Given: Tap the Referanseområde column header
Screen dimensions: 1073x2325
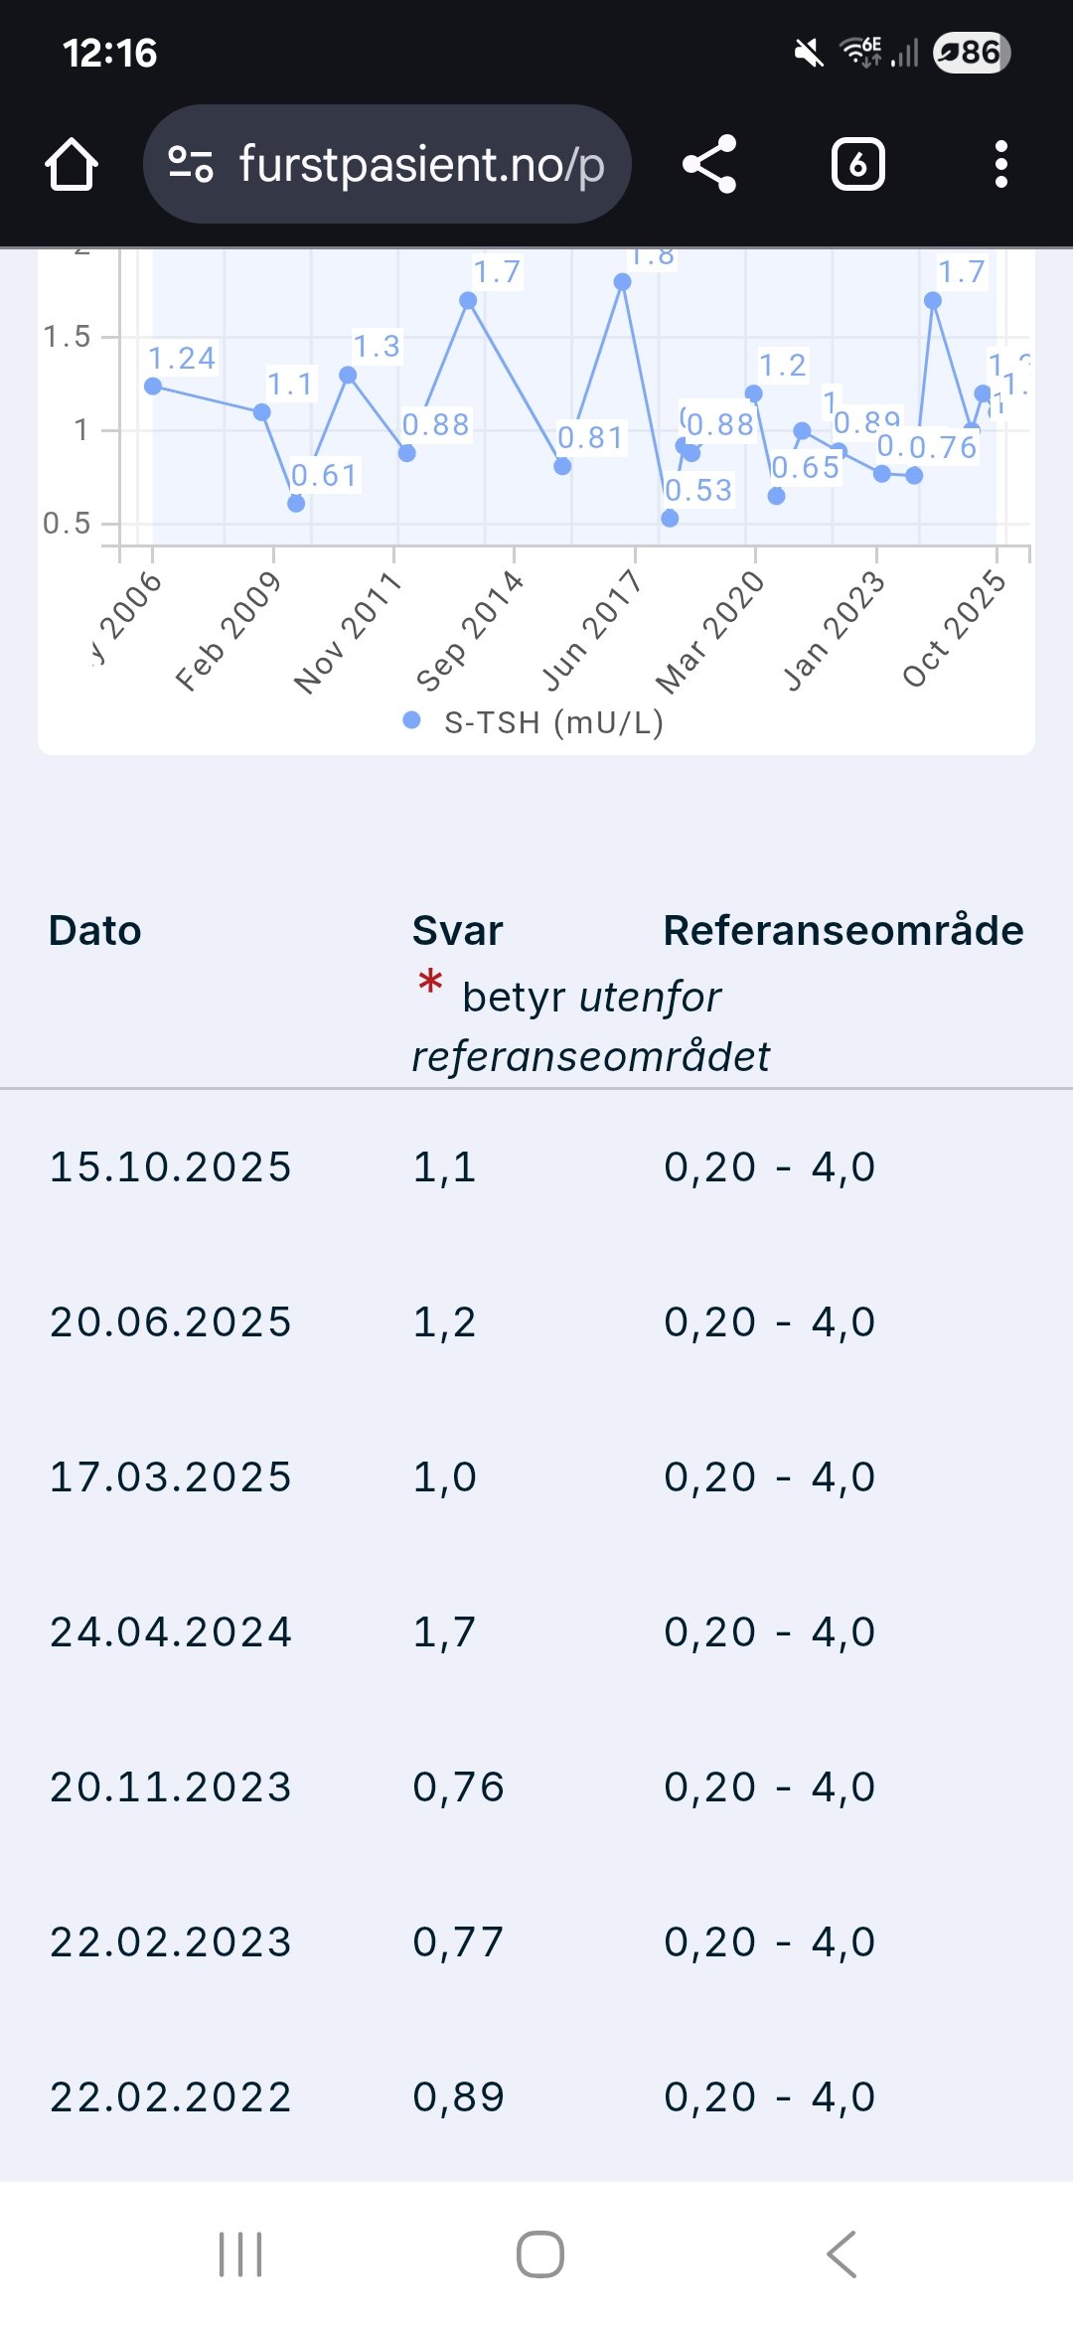Looking at the screenshot, I should pos(843,931).
